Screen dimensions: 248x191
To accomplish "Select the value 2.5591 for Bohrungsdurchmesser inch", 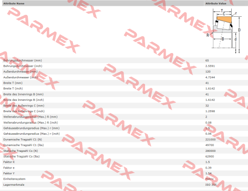I will 210,66.
